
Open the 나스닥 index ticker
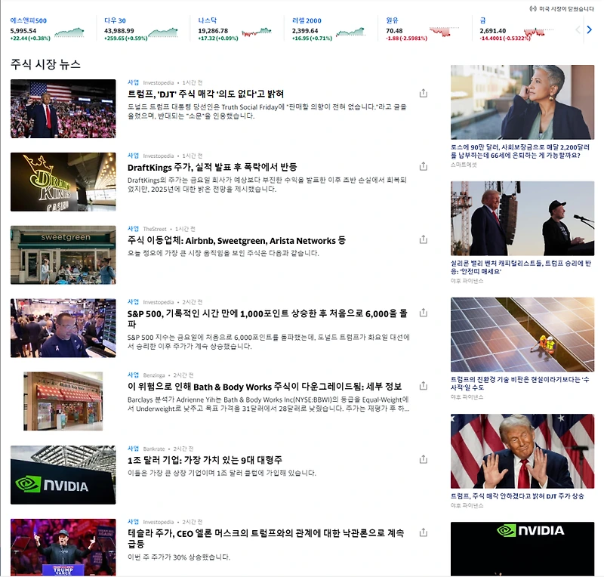click(x=207, y=20)
